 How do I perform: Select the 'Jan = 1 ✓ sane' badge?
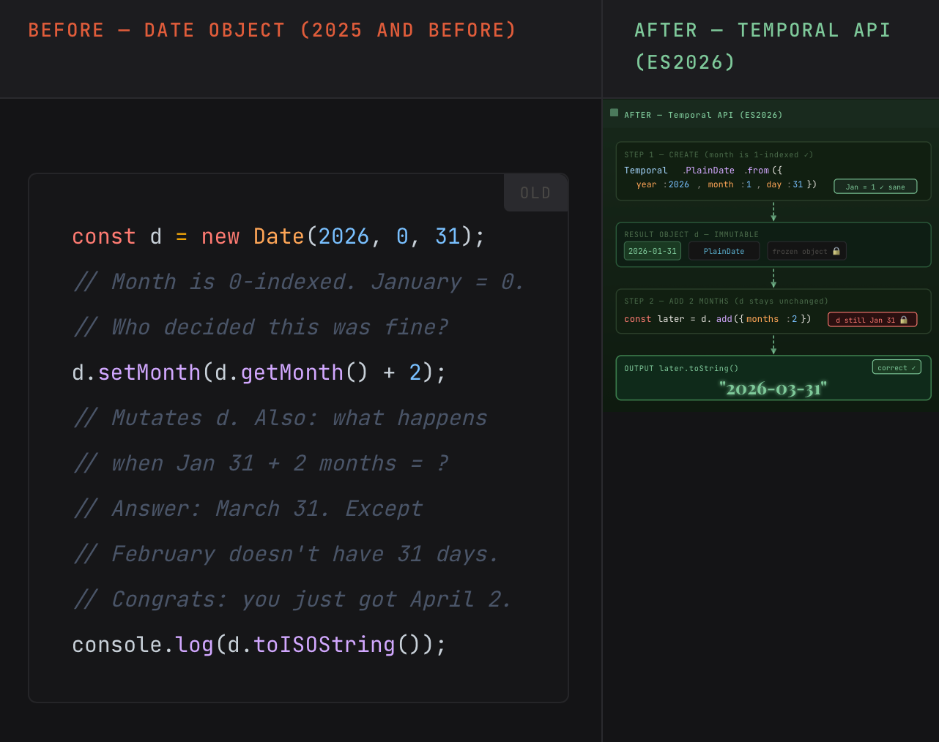click(x=875, y=187)
